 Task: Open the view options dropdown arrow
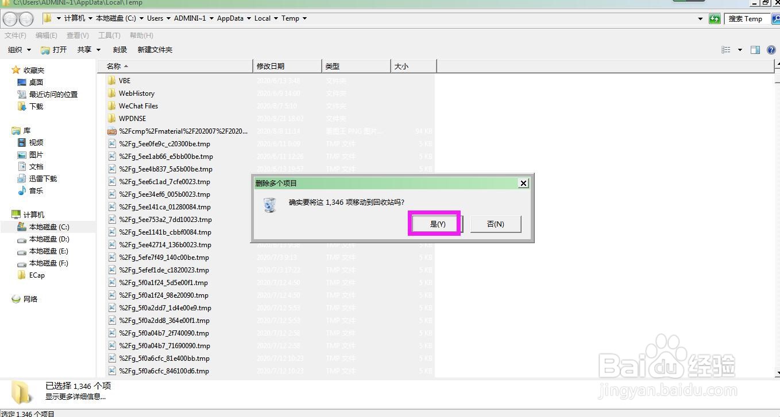[x=740, y=50]
